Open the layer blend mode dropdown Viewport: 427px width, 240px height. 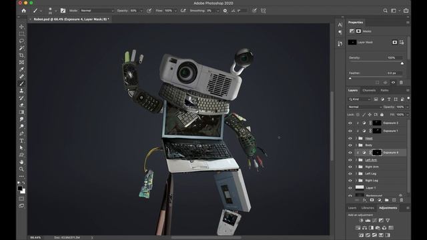[x=365, y=107]
